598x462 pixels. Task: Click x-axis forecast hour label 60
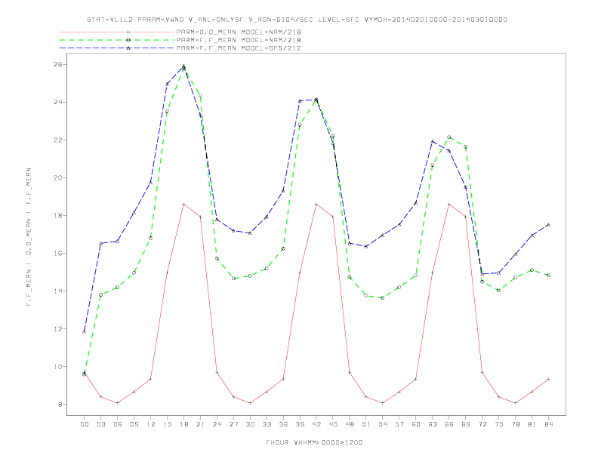[416, 424]
